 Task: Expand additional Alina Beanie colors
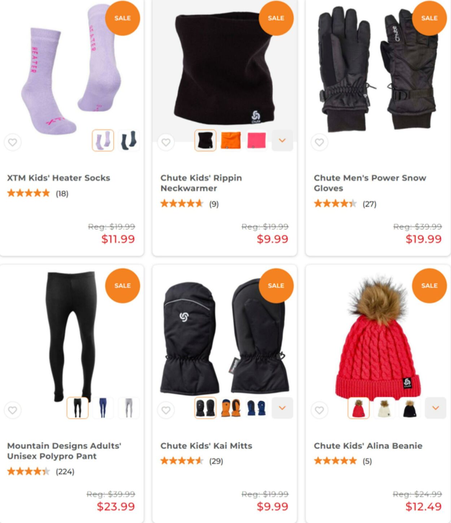435,408
